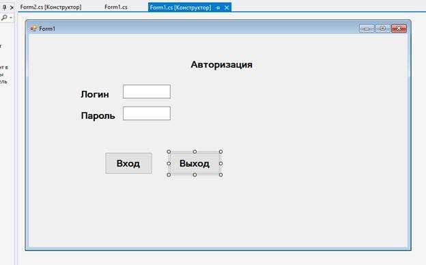Image resolution: width=426 pixels, height=265 pixels.
Task: Click the Form1 window icon
Action: point(33,28)
